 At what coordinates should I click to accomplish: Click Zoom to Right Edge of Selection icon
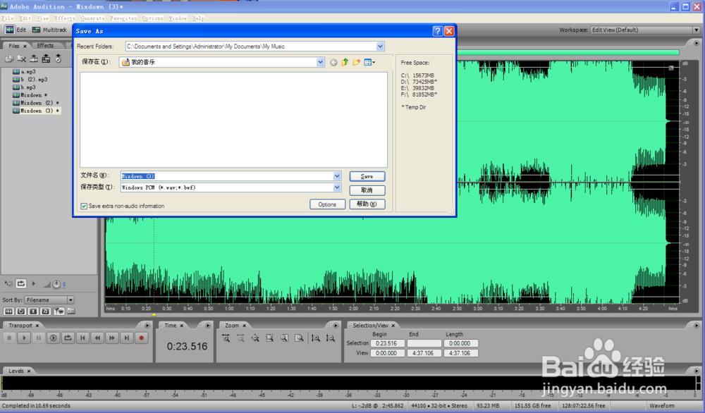(x=299, y=338)
